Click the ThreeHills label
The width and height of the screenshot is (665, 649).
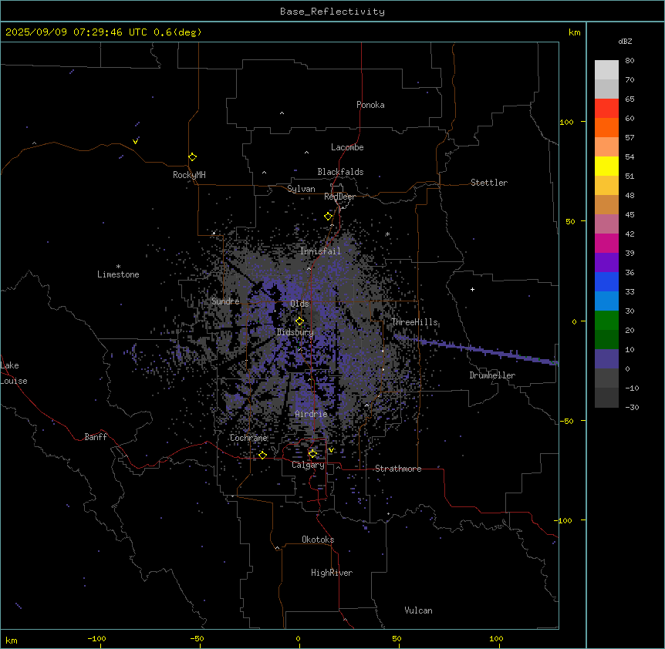pos(415,322)
